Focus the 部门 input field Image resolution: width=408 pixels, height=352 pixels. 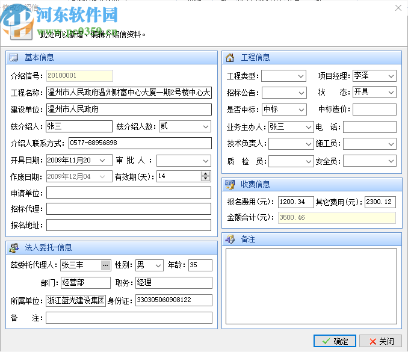point(85,283)
